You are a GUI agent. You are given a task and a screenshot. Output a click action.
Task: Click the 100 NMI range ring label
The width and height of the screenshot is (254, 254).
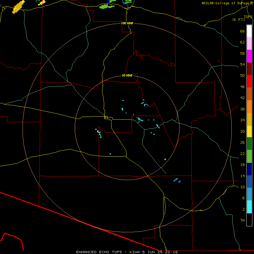[x=127, y=23]
